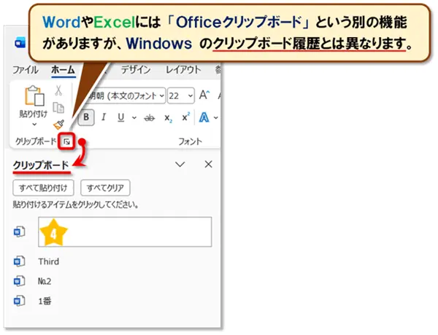Select the Format Painter brush icon
Screen dimensions: 438x335
tap(59, 125)
